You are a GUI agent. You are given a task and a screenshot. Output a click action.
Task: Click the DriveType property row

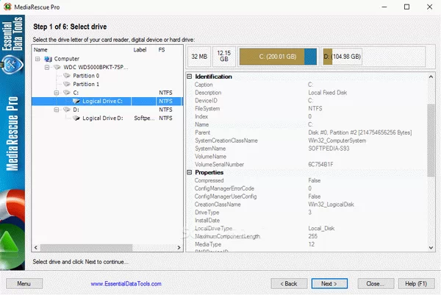[306, 213]
